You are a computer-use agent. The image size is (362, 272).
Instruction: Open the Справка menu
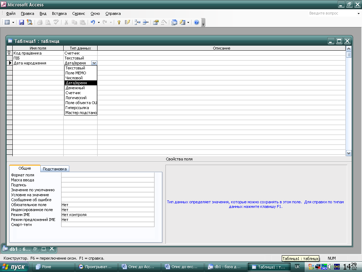pos(113,13)
